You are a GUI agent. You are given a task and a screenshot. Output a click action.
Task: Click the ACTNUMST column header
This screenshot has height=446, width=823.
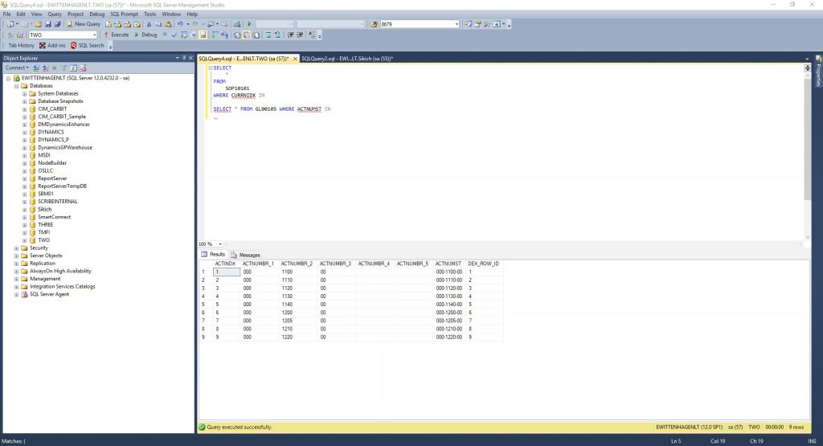tap(448, 264)
